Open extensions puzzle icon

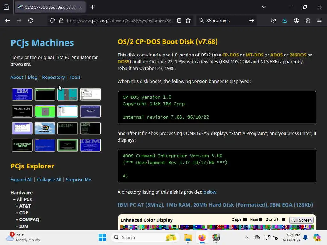[x=308, y=20]
